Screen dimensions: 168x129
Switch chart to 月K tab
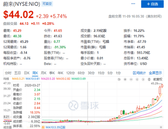(x=43, y=73)
